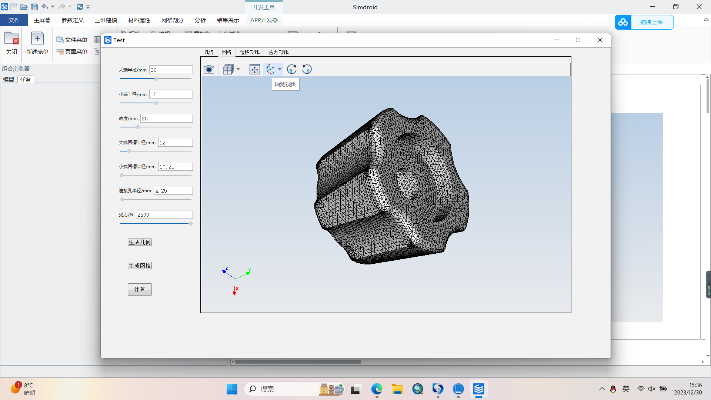The width and height of the screenshot is (711, 400).
Task: Click the 大端凹槽半径 slider handle
Action: [129, 151]
